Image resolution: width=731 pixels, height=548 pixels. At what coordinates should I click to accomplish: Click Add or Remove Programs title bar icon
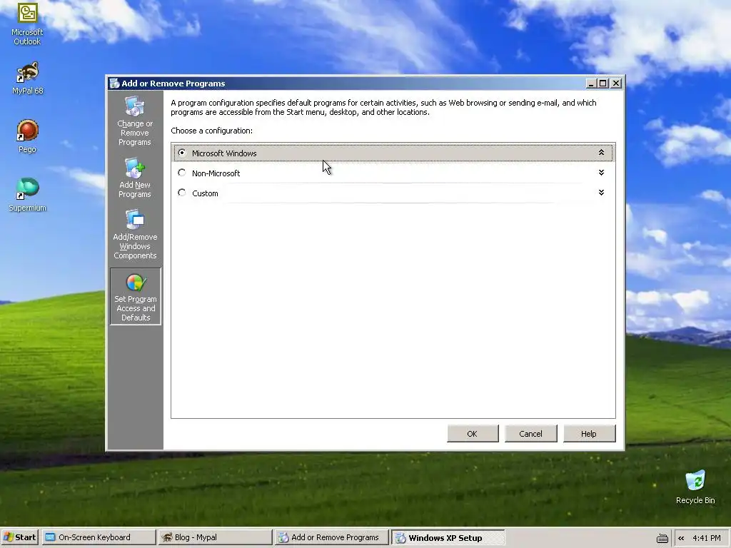point(114,83)
